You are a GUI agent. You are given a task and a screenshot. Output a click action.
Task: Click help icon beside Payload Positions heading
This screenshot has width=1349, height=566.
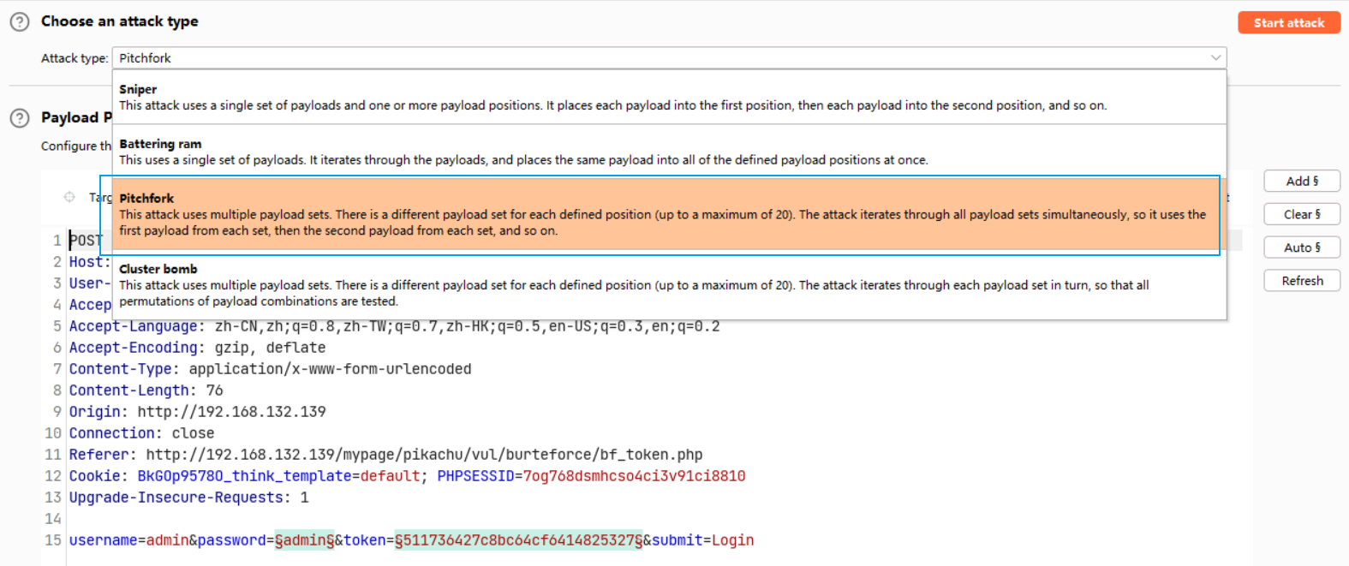pos(19,118)
